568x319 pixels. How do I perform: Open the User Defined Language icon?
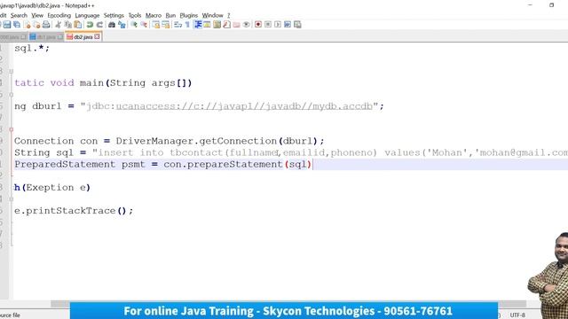(x=207, y=25)
